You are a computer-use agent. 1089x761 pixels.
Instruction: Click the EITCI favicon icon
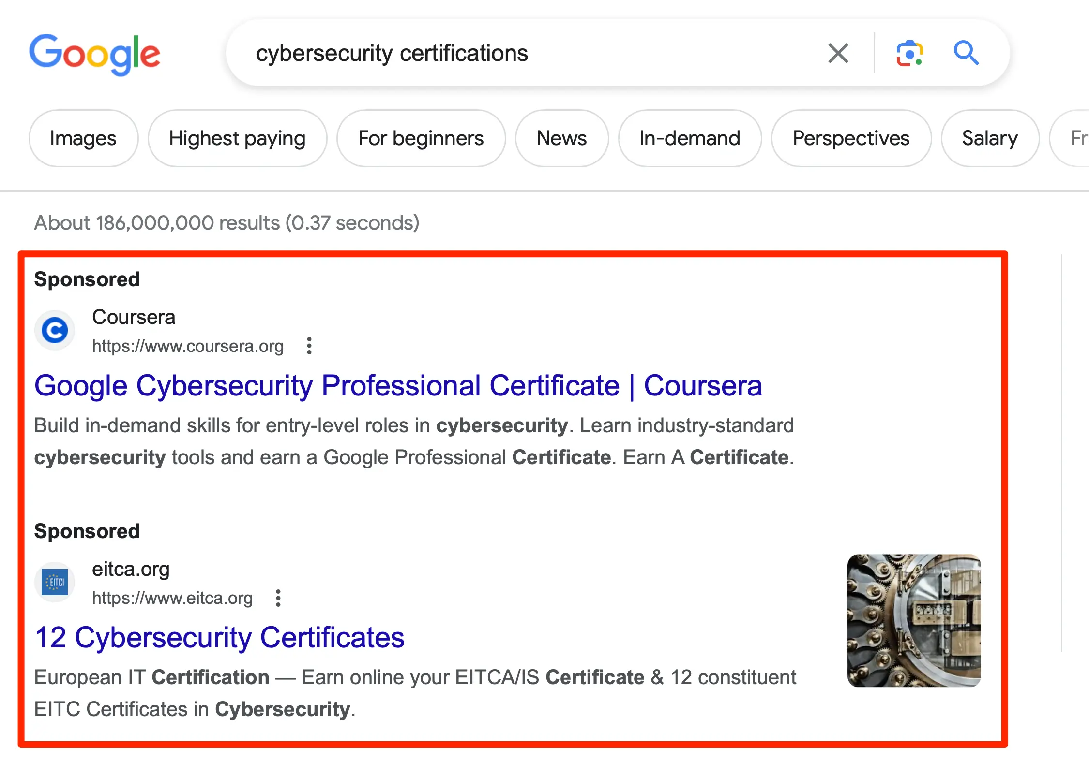55,582
